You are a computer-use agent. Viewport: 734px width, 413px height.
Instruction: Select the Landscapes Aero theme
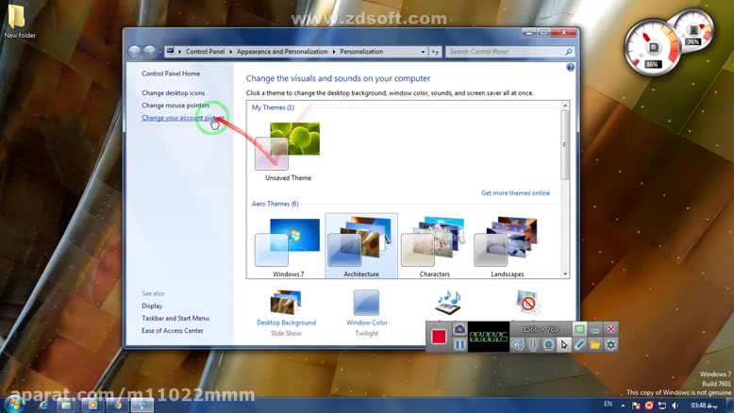click(508, 247)
